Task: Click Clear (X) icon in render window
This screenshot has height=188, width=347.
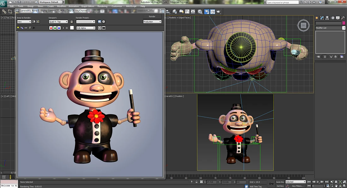Action: [34, 28]
